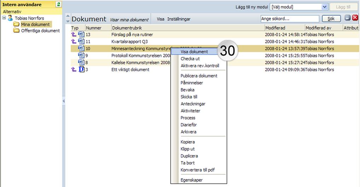Select Offentliga dokument in the tree
This screenshot has width=360, height=187.
(x=40, y=31)
